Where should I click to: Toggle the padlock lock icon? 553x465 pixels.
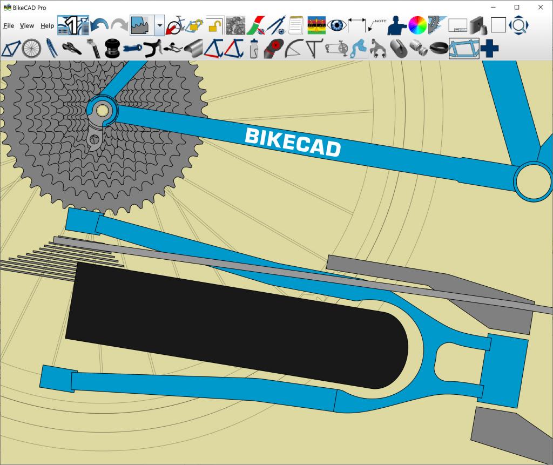point(215,25)
